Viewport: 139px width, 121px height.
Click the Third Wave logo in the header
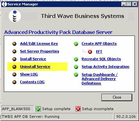click(15, 16)
